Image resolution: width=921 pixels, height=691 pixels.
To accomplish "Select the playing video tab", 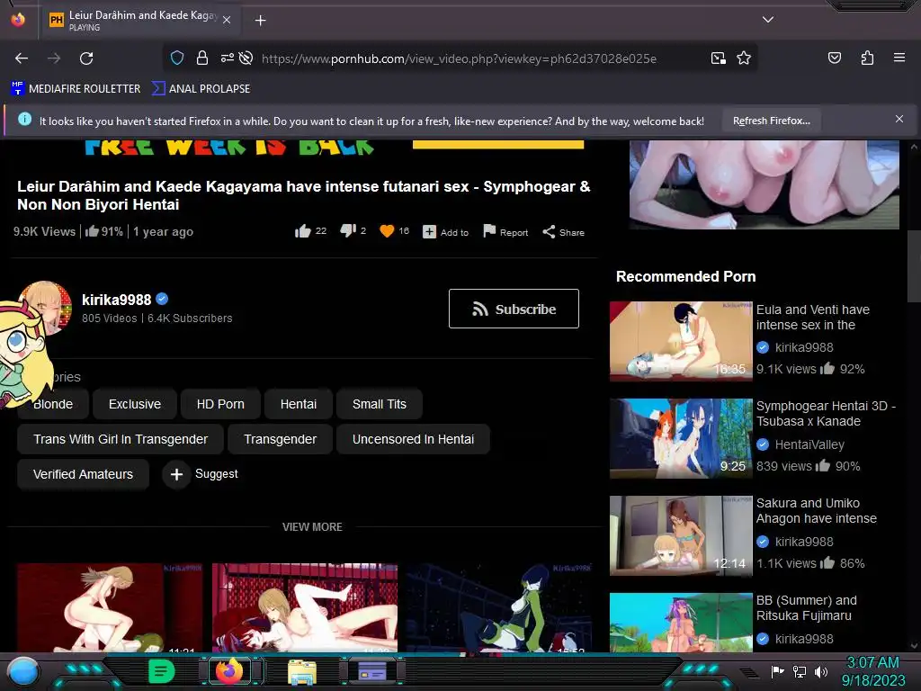I will point(139,21).
